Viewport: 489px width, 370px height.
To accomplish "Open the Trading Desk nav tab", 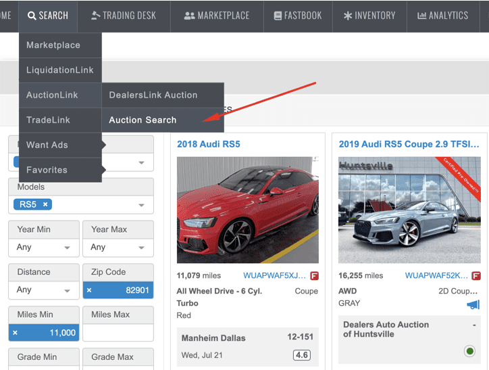I will coord(124,16).
